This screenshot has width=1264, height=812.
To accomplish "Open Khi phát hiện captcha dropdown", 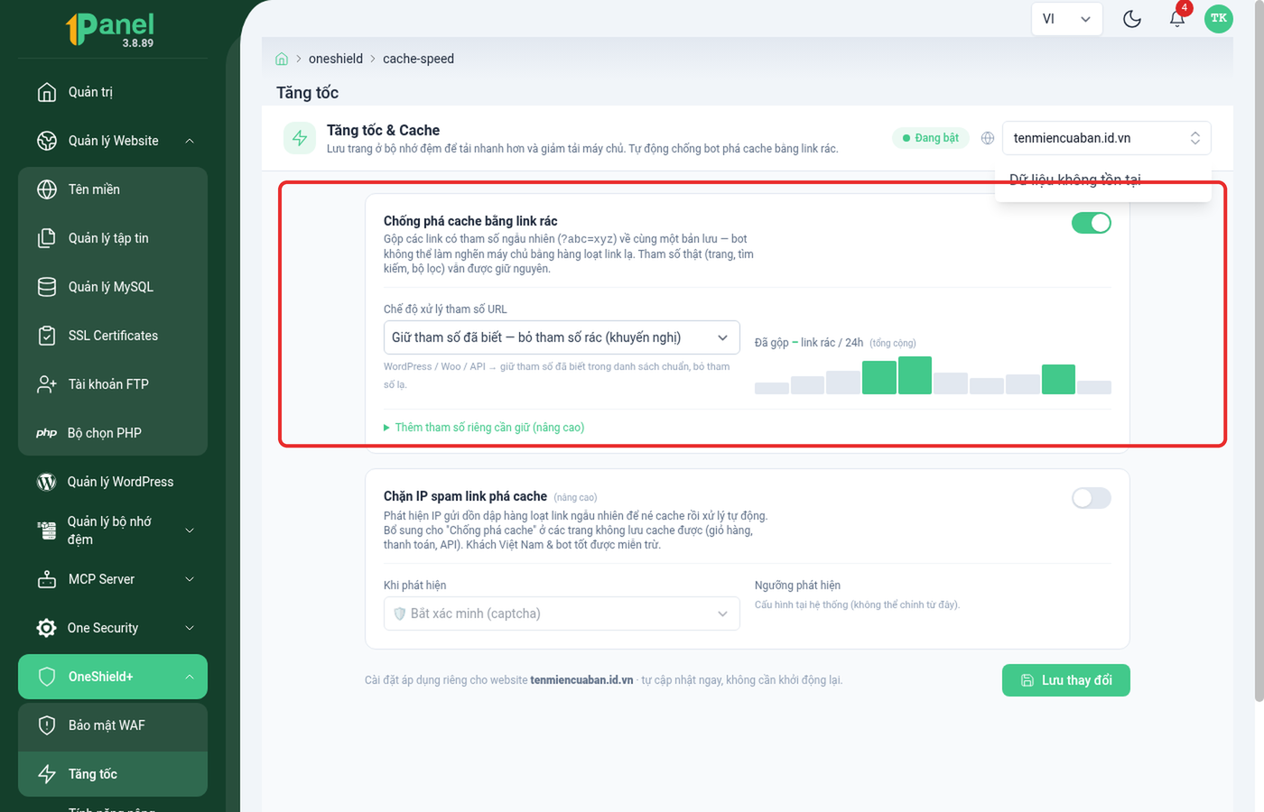I will tap(562, 614).
